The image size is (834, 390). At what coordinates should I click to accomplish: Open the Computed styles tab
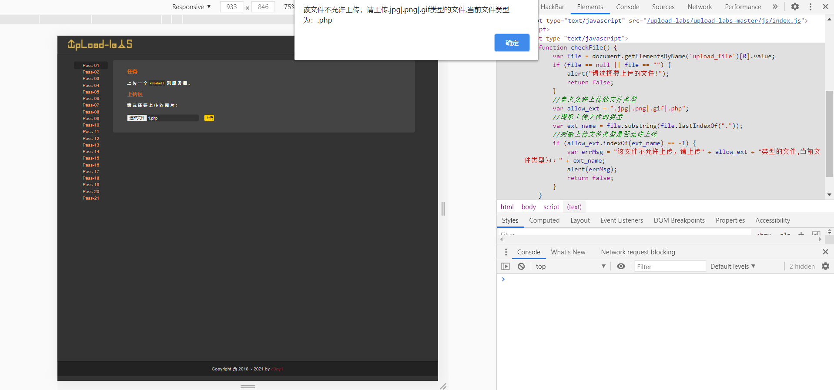544,220
